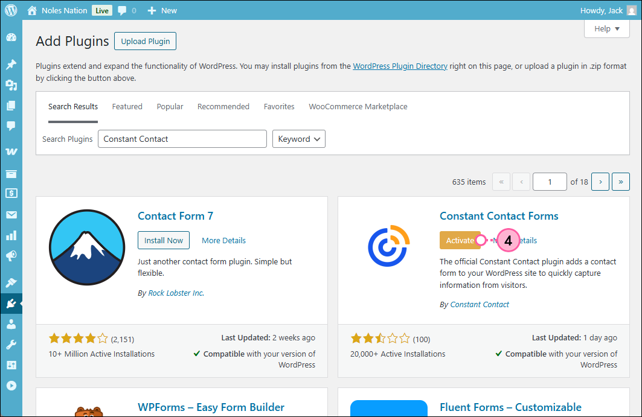642x417 pixels.
Task: Switch to the Featured tab
Action: point(127,106)
